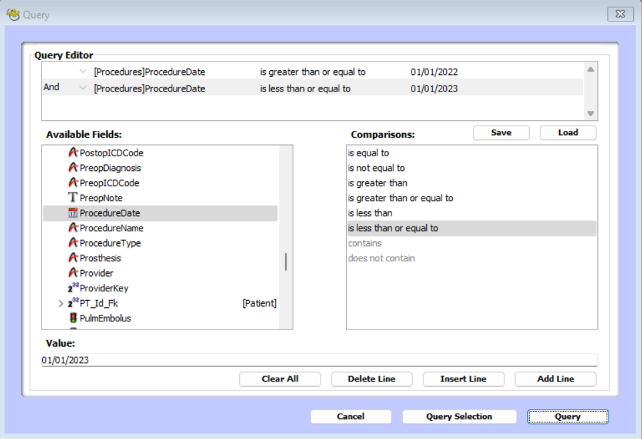Select the ProcedureDate field
Screen dimensions: 642x439
[160, 213]
